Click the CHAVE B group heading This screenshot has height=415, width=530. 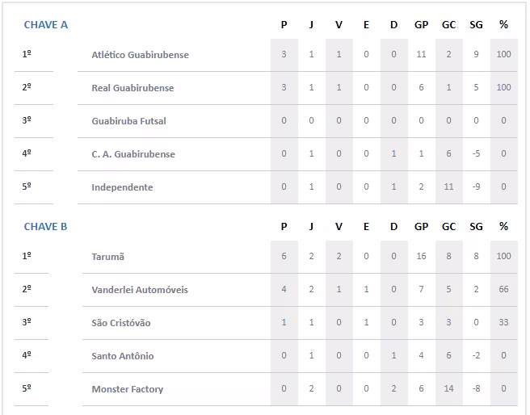[45, 227]
